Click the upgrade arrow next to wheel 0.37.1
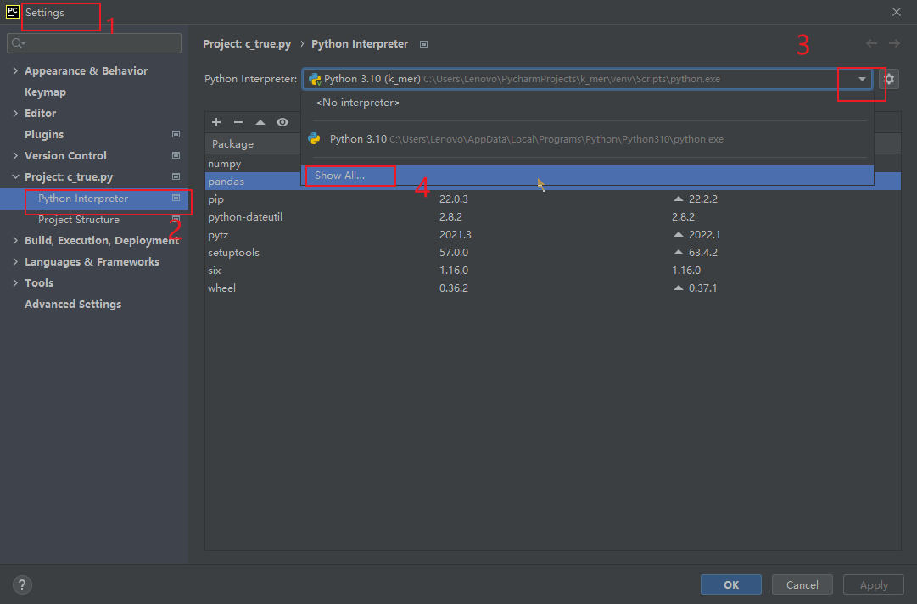The width and height of the screenshot is (917, 604). (x=679, y=288)
